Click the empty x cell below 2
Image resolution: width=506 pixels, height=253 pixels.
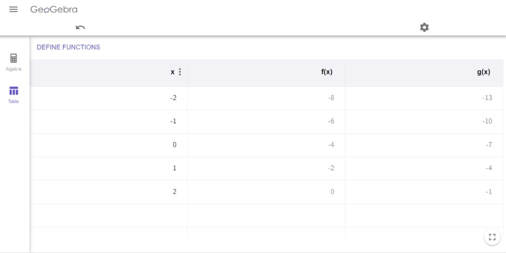click(x=109, y=215)
